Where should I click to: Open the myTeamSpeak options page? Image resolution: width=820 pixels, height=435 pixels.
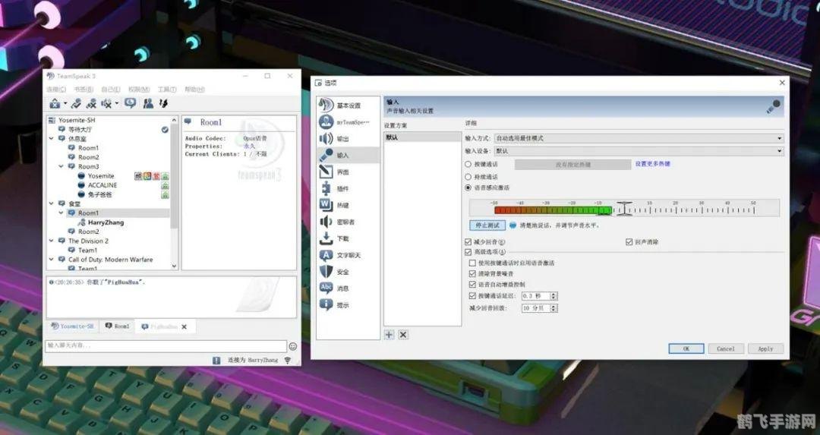tap(348, 121)
